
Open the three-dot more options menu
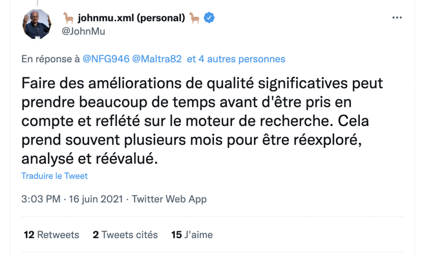coord(397,17)
